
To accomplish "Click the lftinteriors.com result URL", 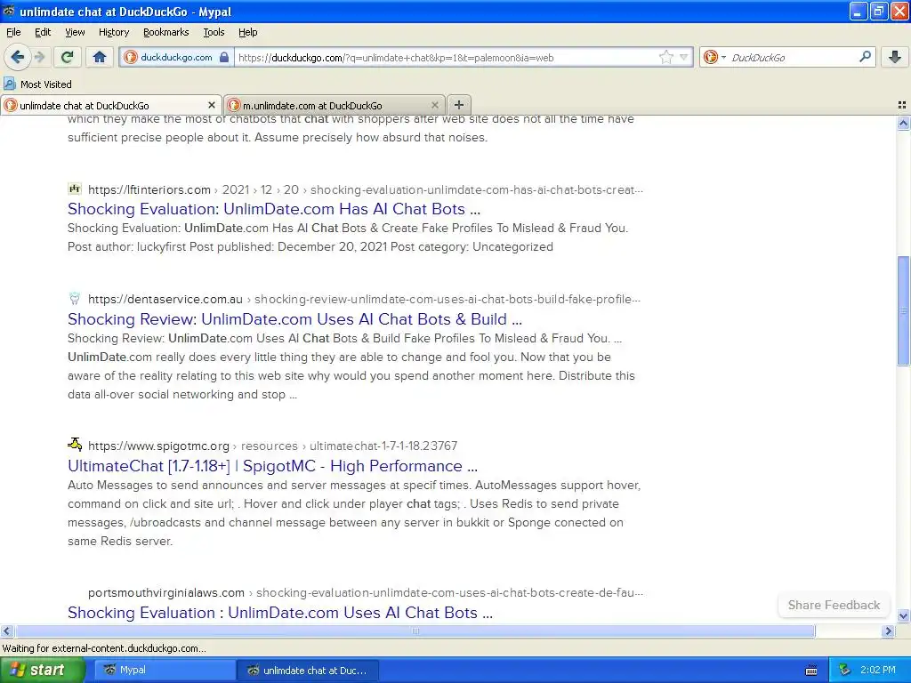I will pos(366,189).
